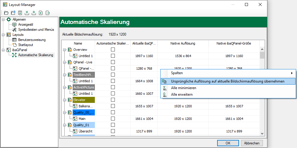Click the table scrollbar down arrow

[262, 134]
